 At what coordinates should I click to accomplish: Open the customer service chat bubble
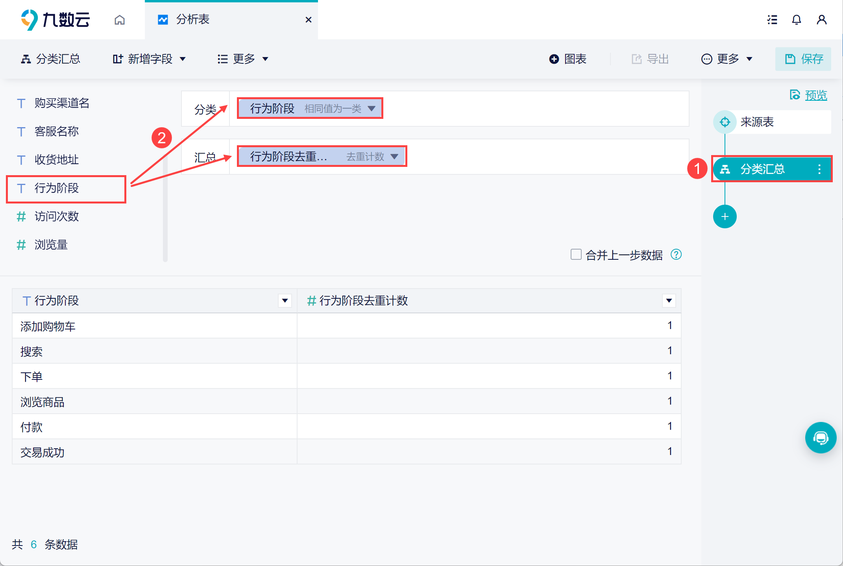tap(821, 438)
